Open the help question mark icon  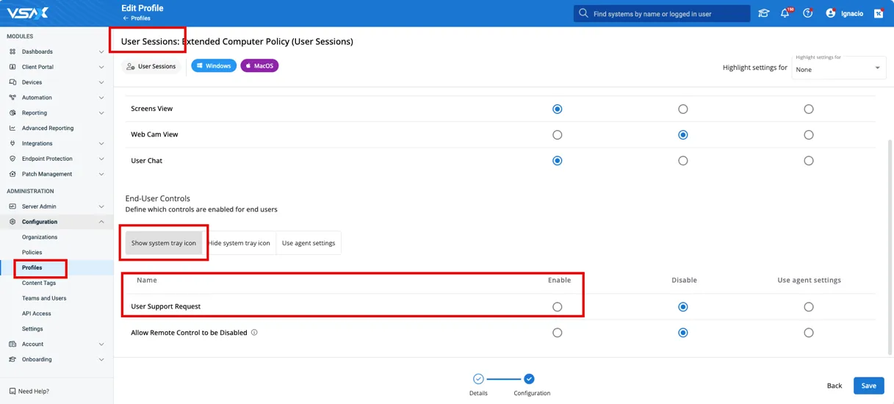807,13
